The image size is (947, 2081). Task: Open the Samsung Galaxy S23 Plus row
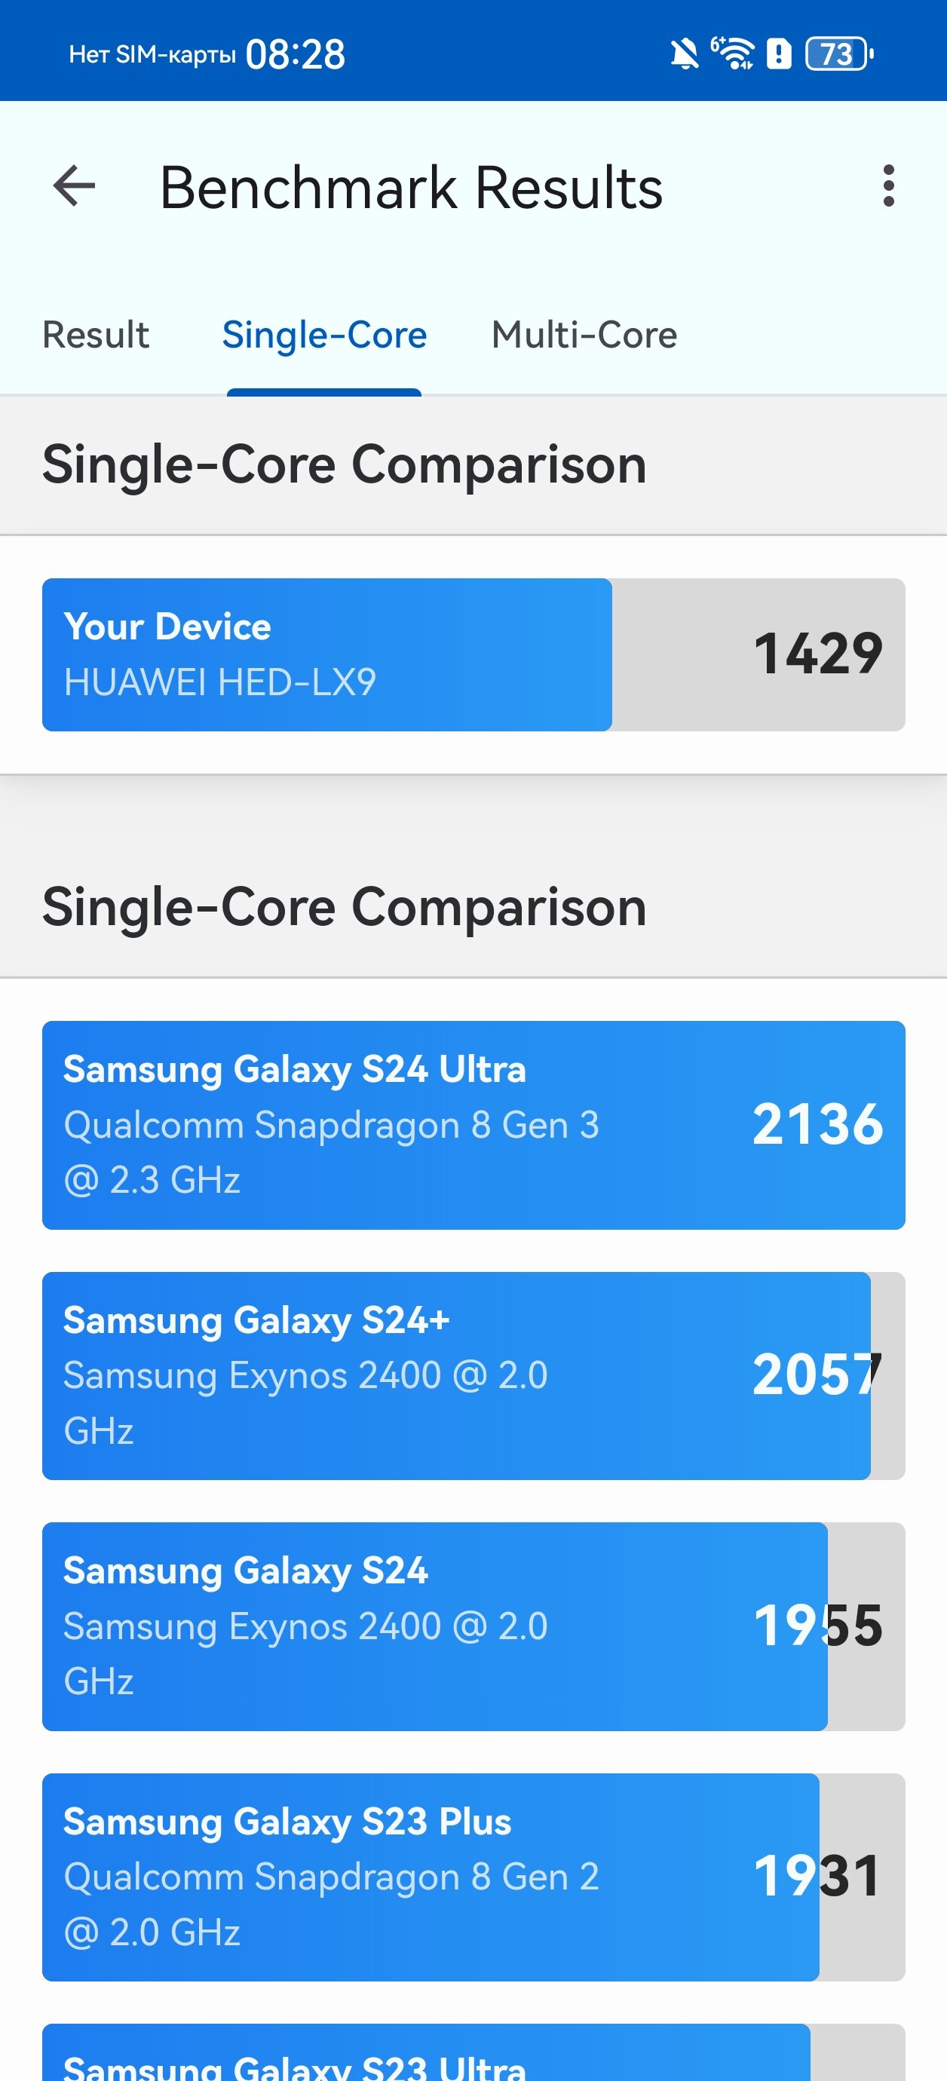click(473, 1877)
